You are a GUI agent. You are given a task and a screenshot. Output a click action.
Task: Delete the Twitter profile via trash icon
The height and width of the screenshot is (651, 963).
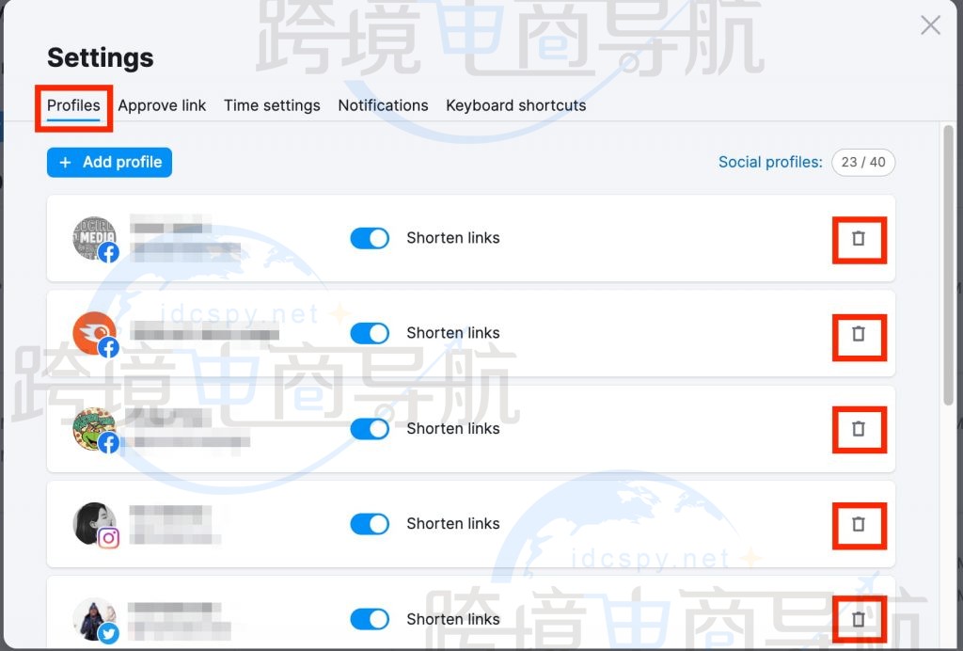click(859, 619)
